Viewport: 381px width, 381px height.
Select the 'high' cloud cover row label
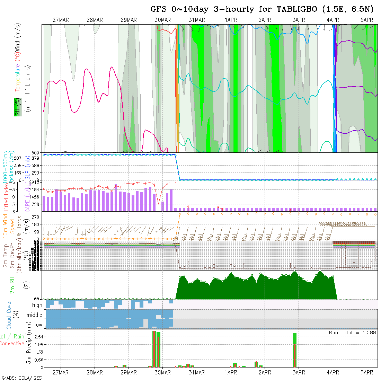[37, 305]
